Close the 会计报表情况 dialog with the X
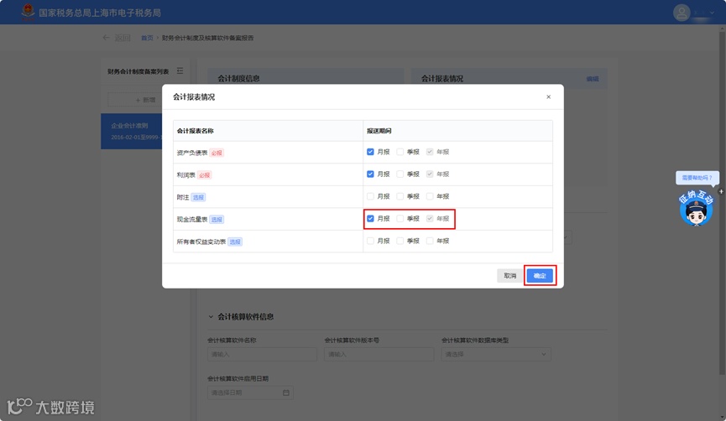 [x=548, y=96]
